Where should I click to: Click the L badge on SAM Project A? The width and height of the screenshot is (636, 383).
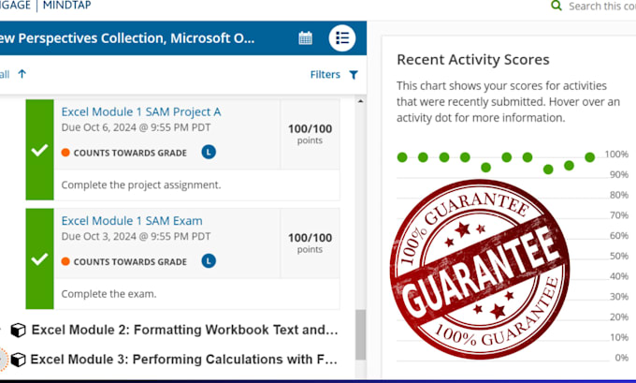coord(209,153)
